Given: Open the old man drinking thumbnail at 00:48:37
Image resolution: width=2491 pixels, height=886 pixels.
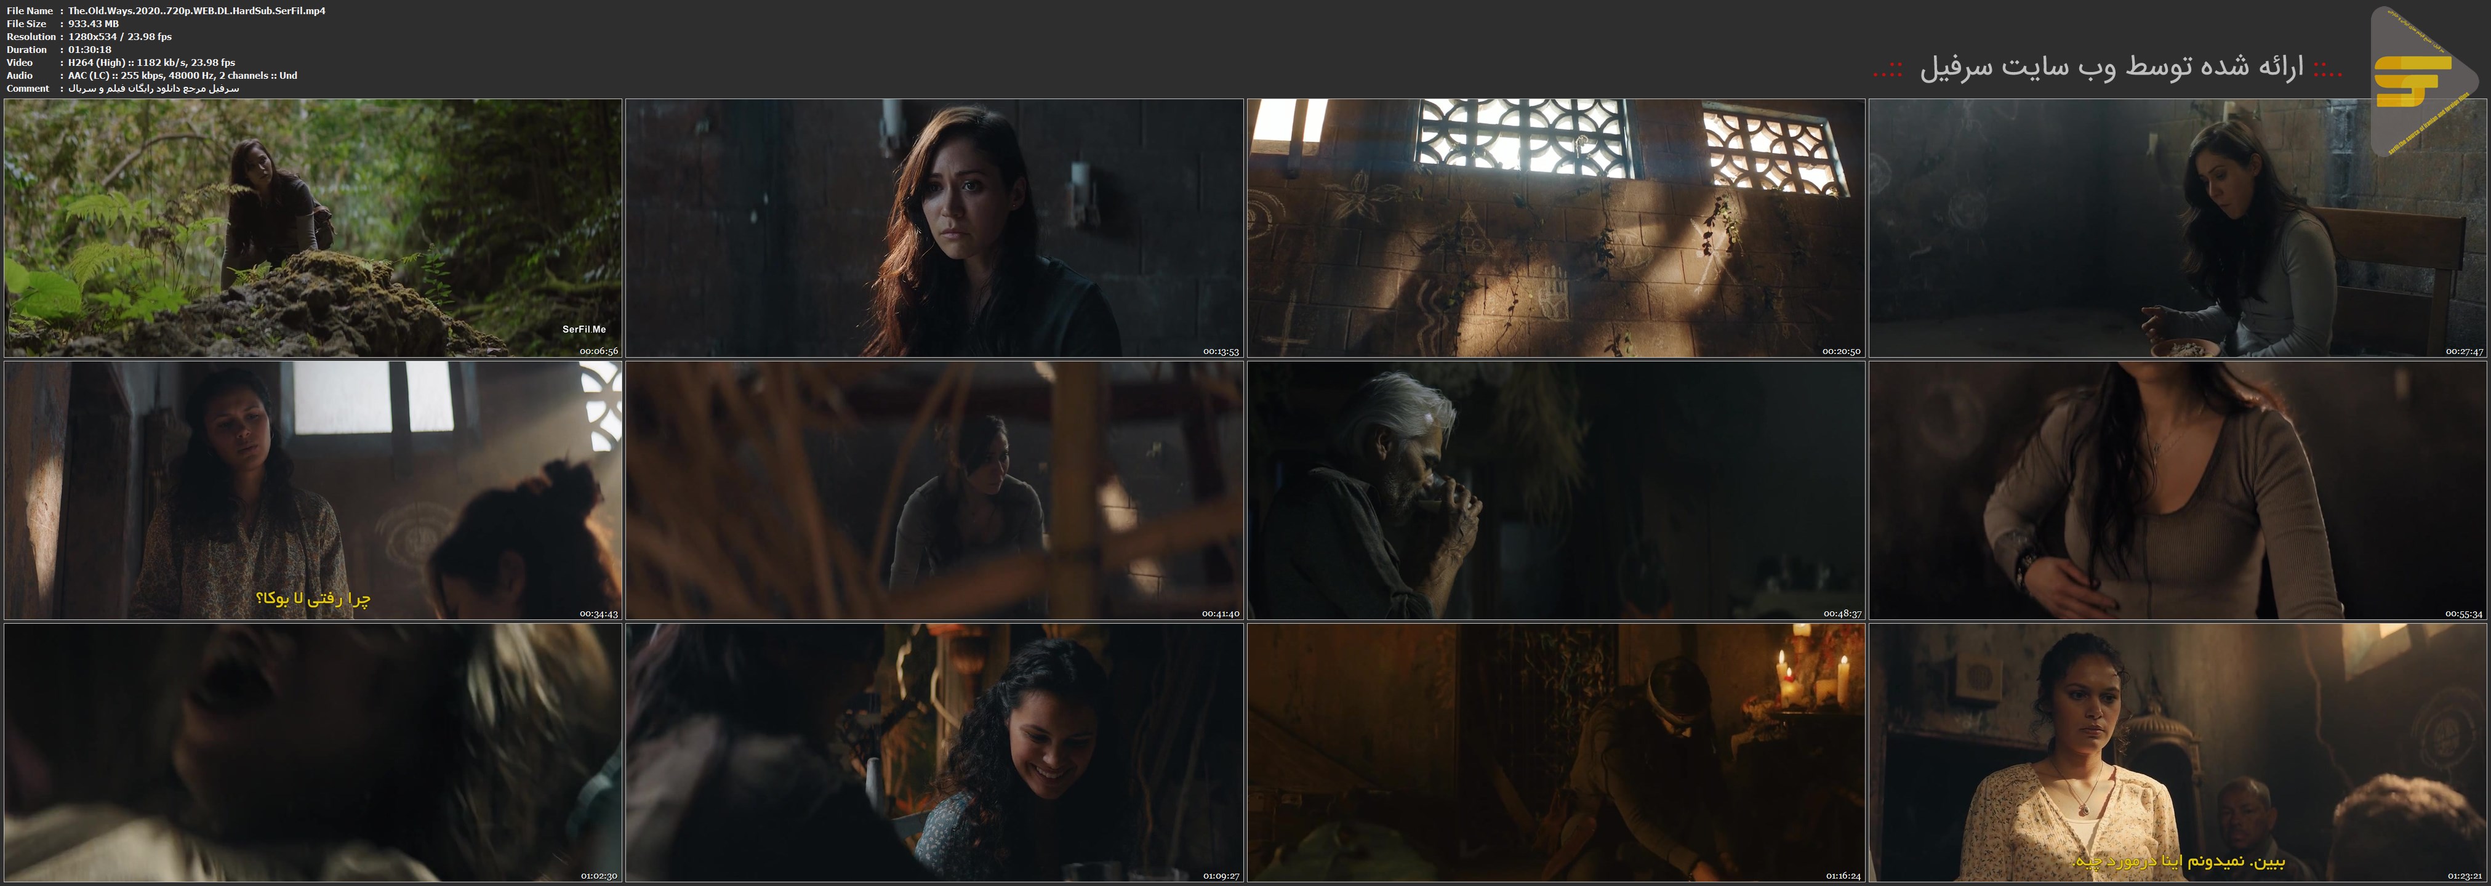Looking at the screenshot, I should pos(1555,490).
